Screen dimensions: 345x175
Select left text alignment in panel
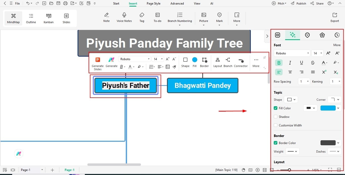279,72
